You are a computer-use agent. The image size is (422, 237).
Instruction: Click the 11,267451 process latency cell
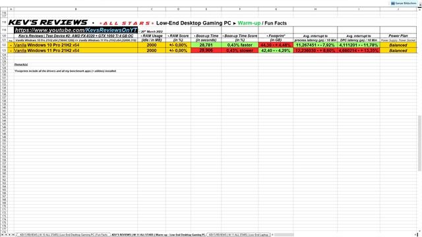[x=315, y=45]
